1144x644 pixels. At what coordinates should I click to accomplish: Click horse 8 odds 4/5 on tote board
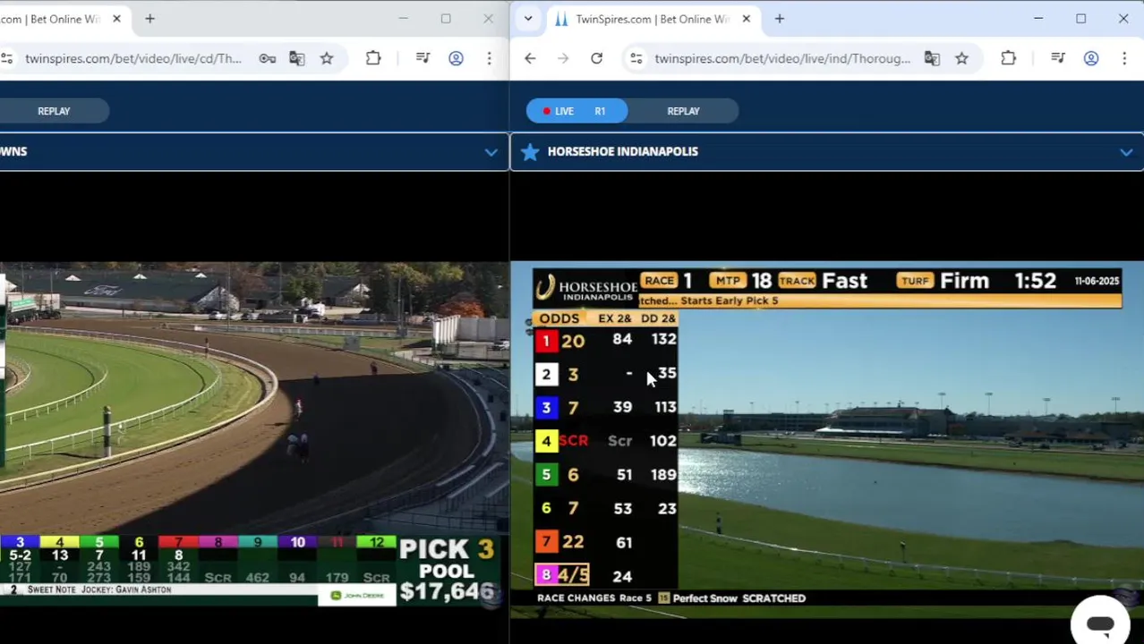573,575
